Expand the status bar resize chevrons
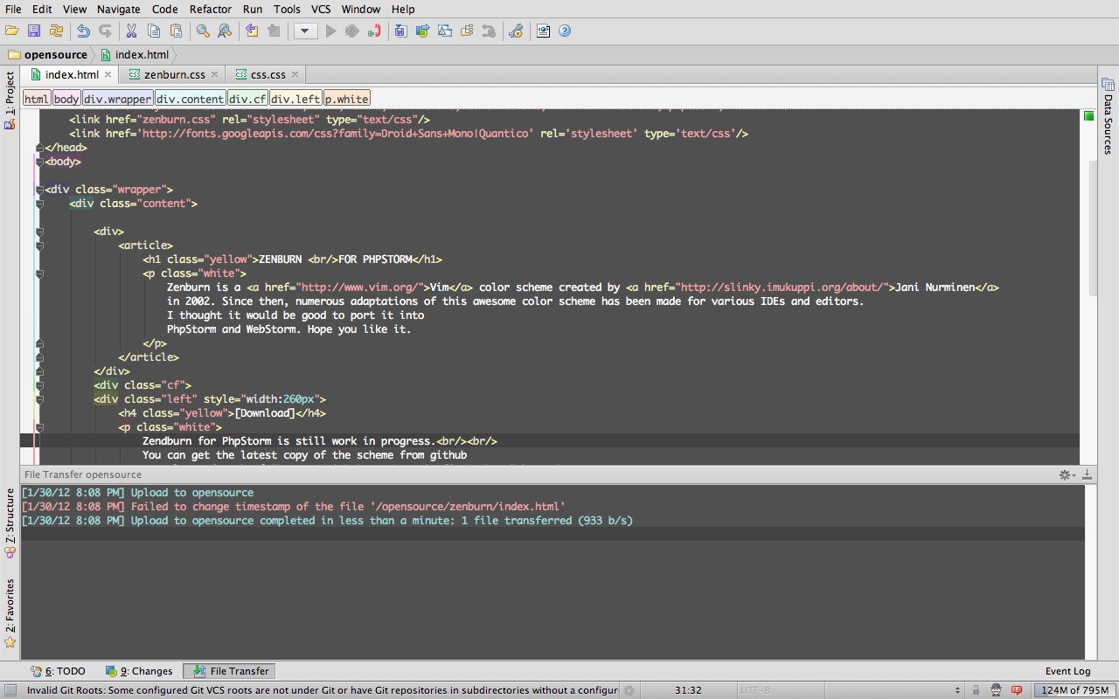The image size is (1119, 699). pos(959,689)
